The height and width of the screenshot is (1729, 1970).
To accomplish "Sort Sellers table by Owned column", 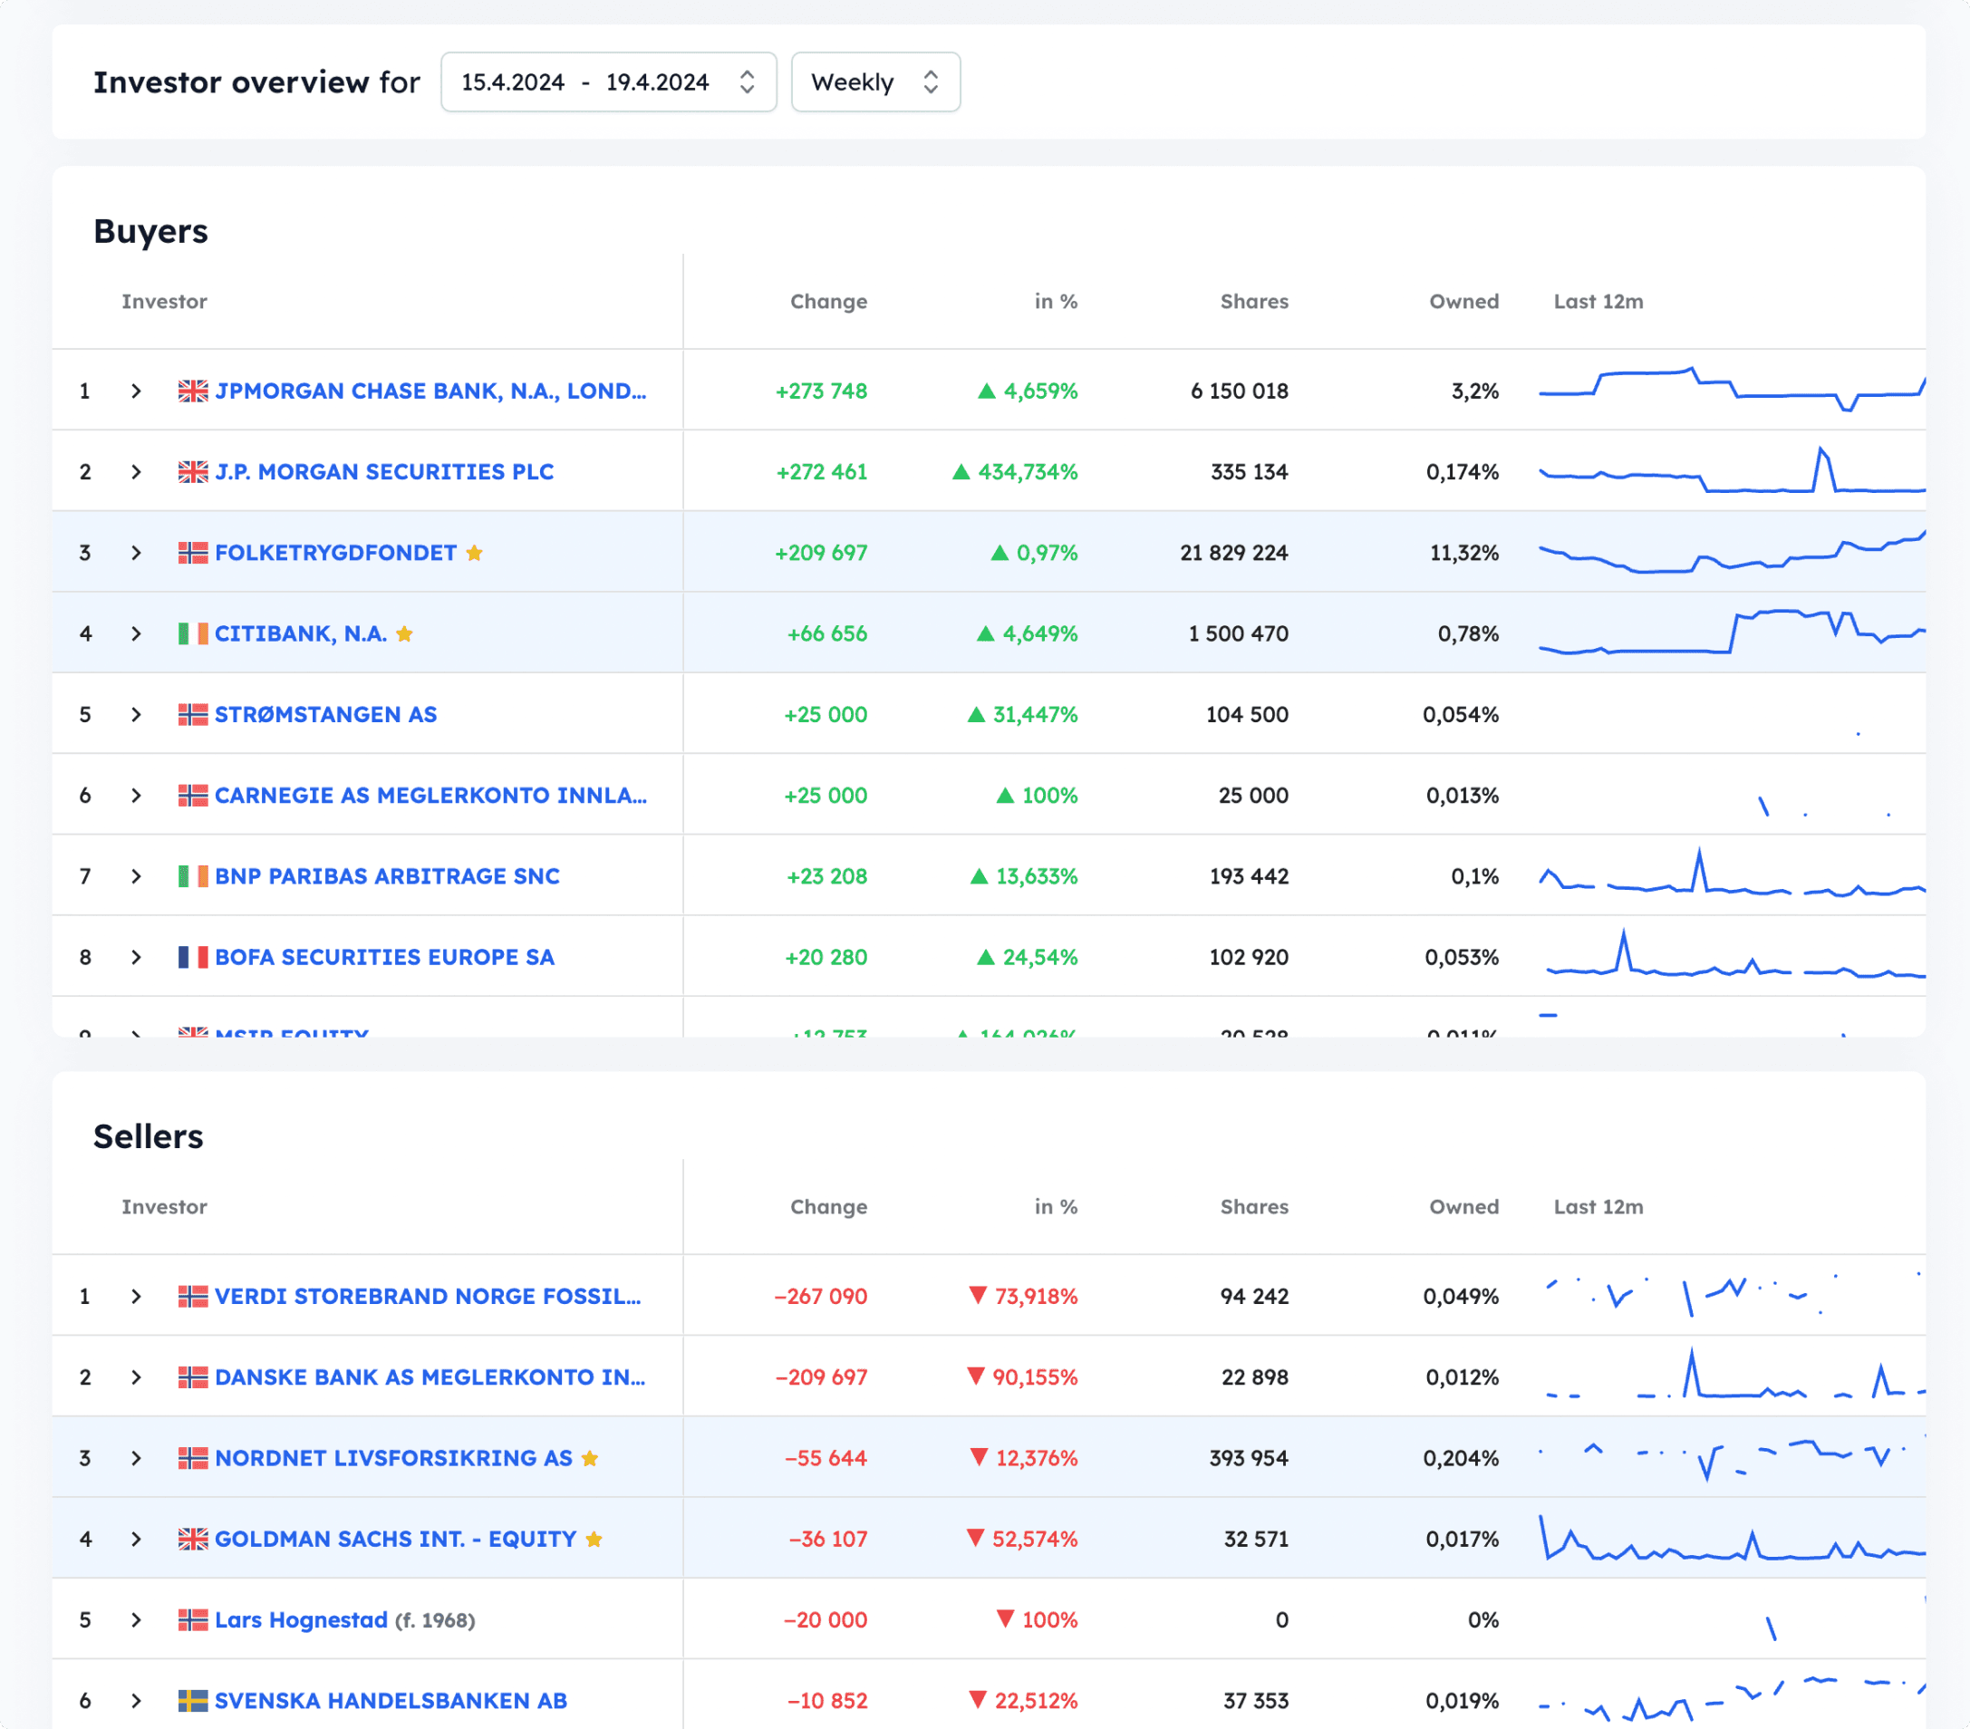I will [1464, 1208].
